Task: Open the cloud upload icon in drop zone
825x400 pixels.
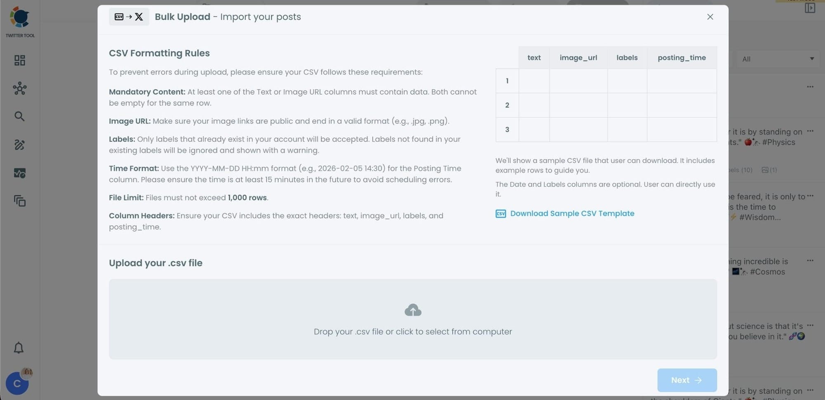Action: click(413, 309)
